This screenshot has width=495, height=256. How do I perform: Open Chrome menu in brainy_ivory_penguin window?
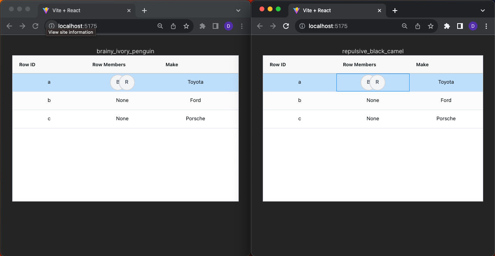242,26
